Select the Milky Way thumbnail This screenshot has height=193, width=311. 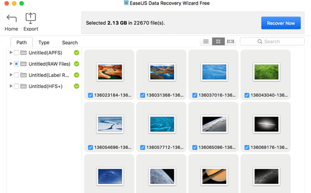click(x=267, y=176)
